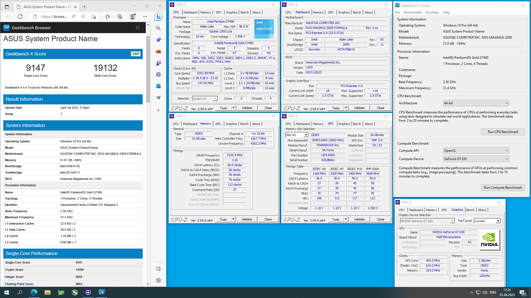Click ENG language indicator in system tray

[493, 292]
